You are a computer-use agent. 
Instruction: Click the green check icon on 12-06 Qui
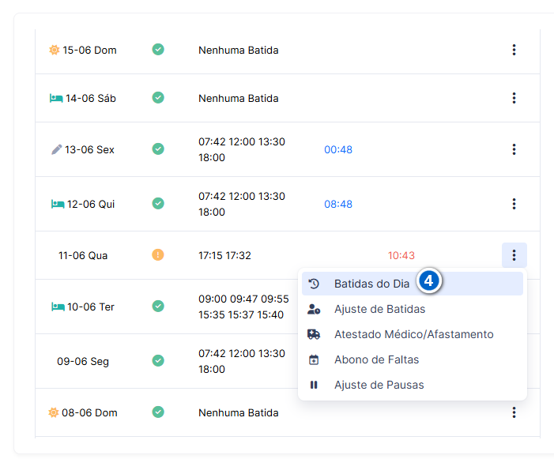[x=158, y=203]
